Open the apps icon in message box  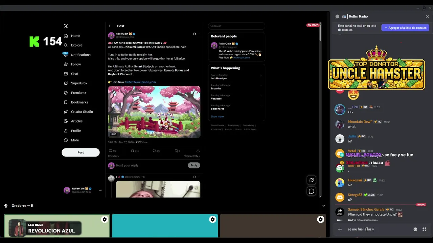point(424,229)
